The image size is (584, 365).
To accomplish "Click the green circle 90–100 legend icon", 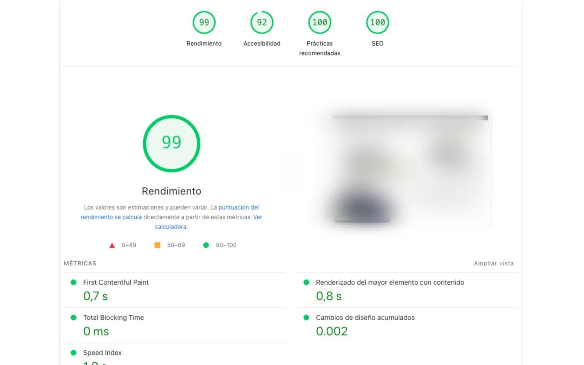I will 206,245.
